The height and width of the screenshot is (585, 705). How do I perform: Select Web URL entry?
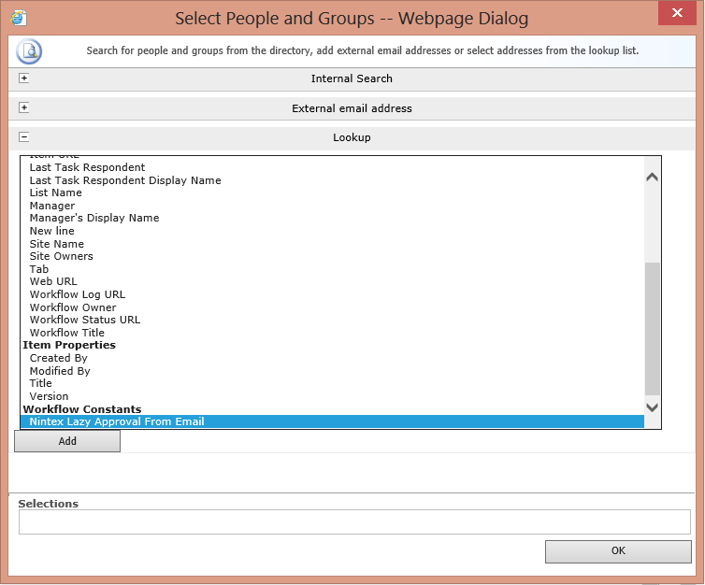pyautogui.click(x=53, y=281)
